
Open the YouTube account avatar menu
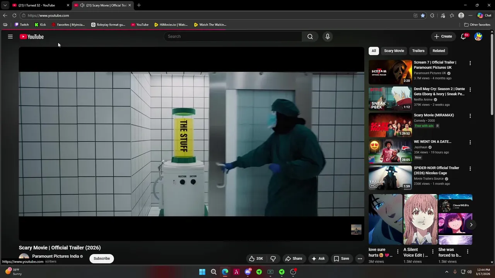(x=478, y=37)
